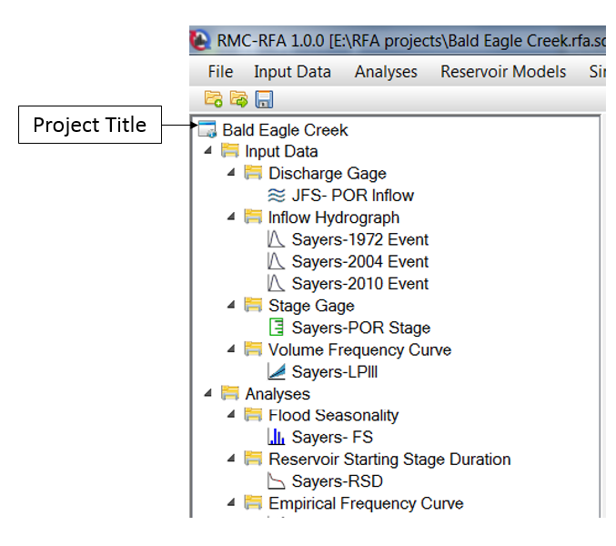Click the Stage Gage folder icon
Viewport: 616px width, 546px height.
coord(253,305)
